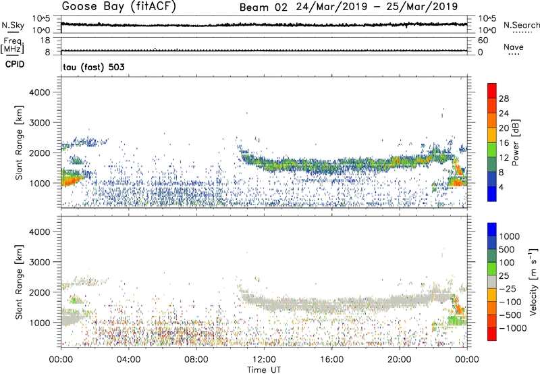This screenshot has width=540, height=374.
Task: Pick the light green 25–100 velocity segment
Action: pyautogui.click(x=492, y=269)
